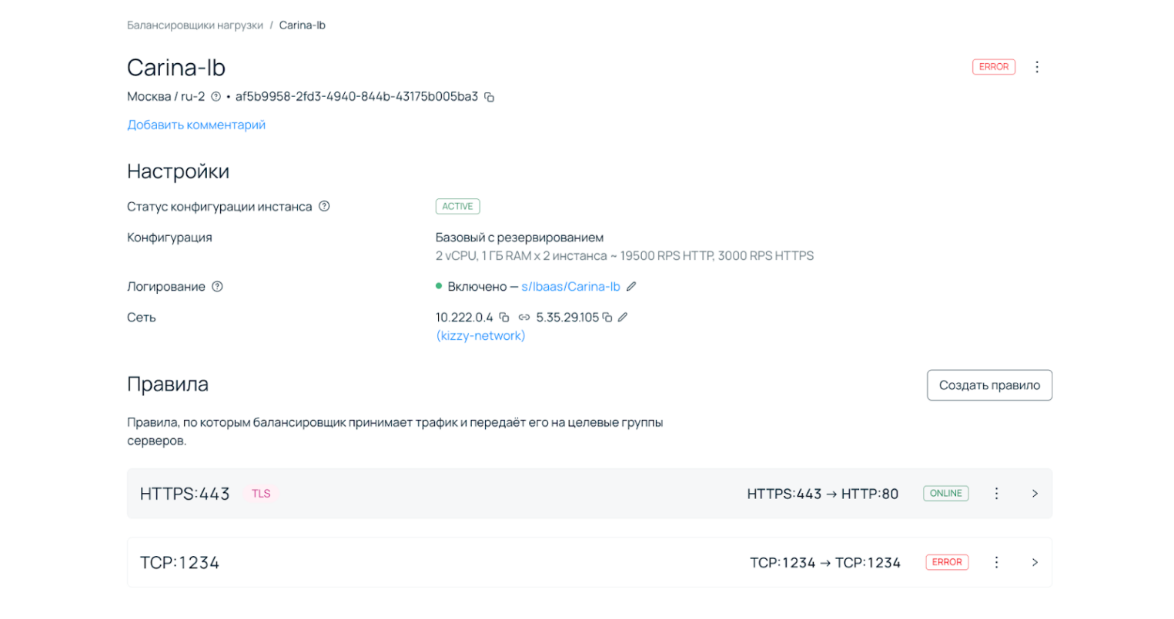Open the s/lbaas/Carina-lb logging link

[x=570, y=286]
